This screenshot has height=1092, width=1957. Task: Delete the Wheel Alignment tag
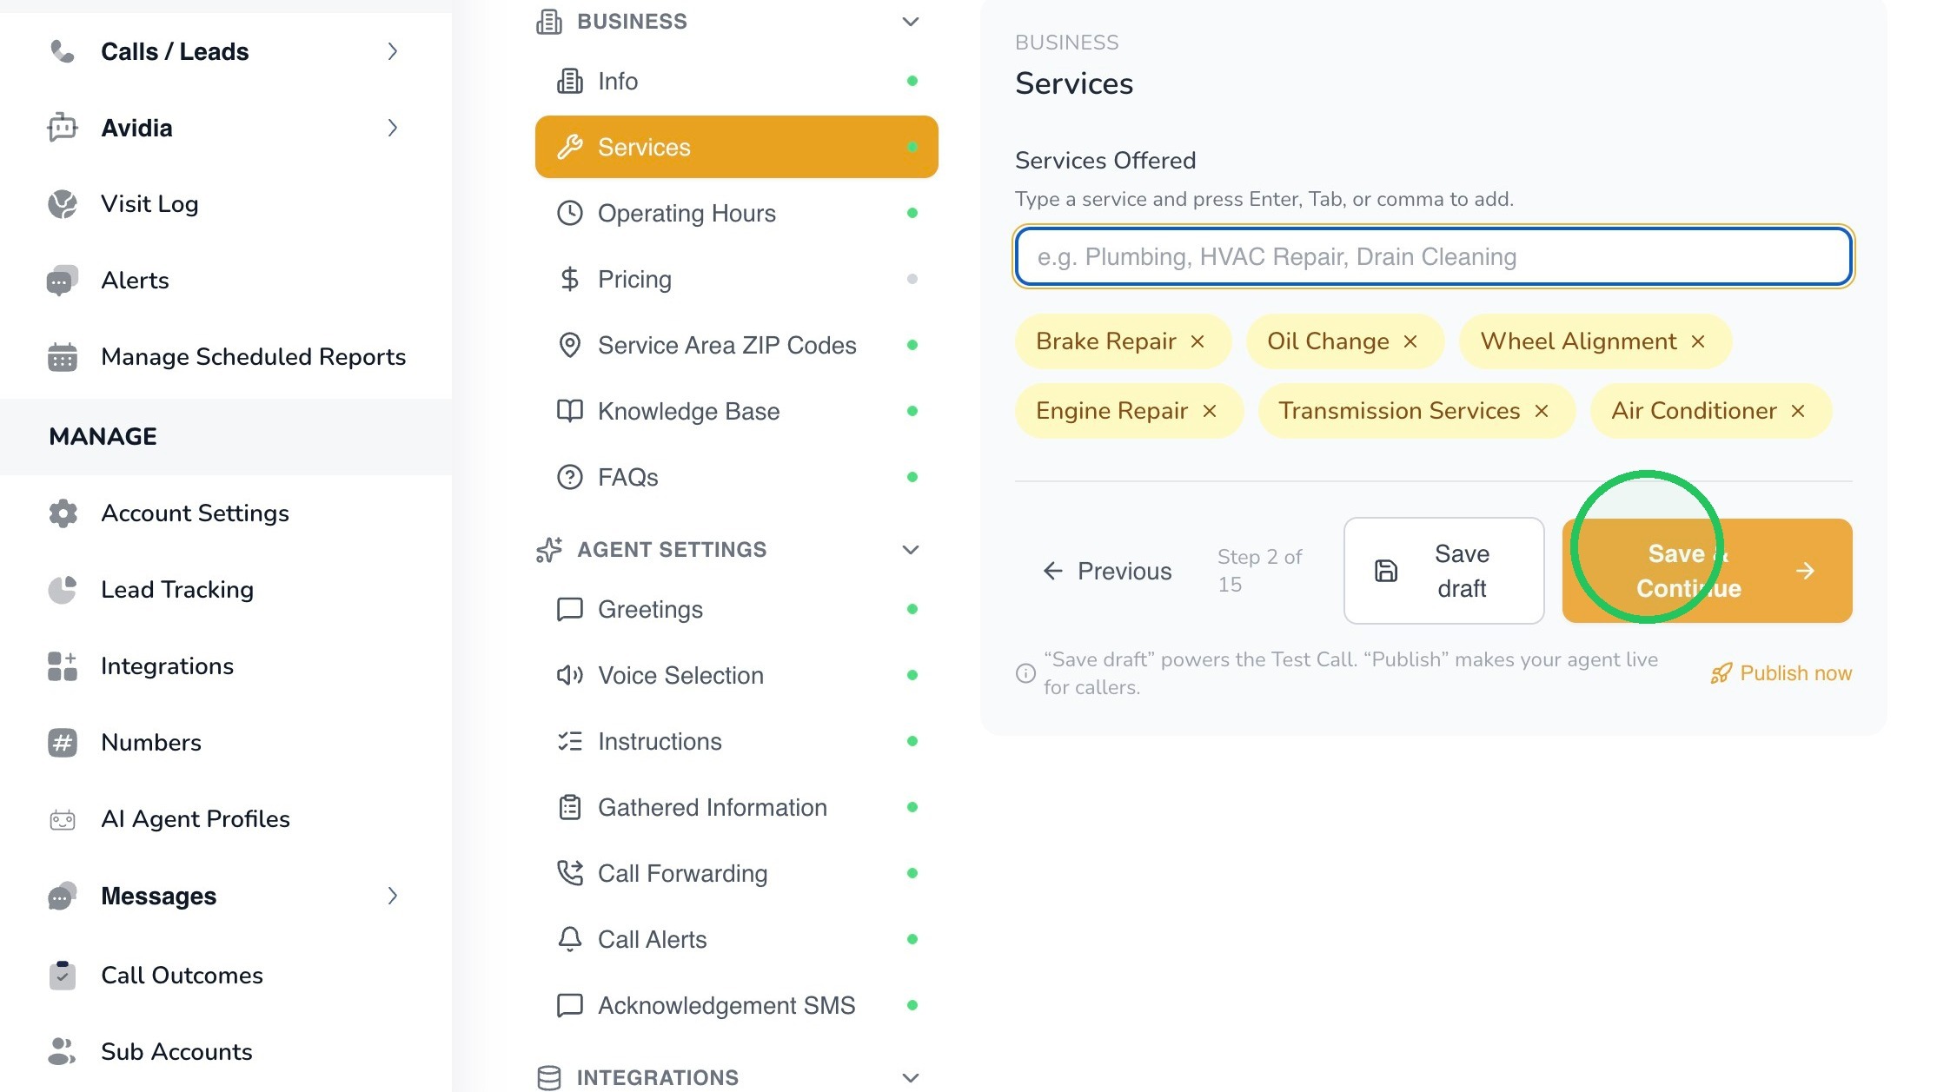(1698, 341)
